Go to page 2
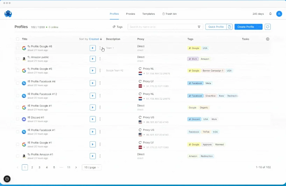The height and width of the screenshot is (186, 286). pyautogui.click(x=32, y=167)
